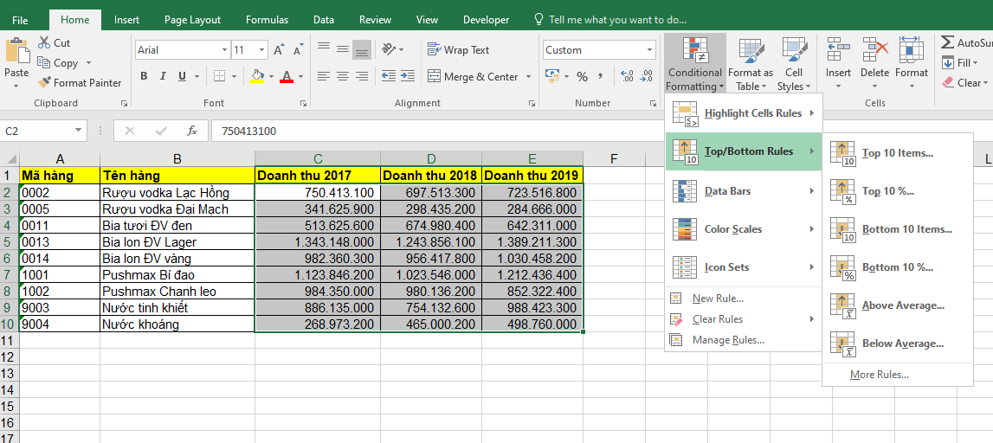
Task: Click the yellow fill color button
Action: point(256,76)
